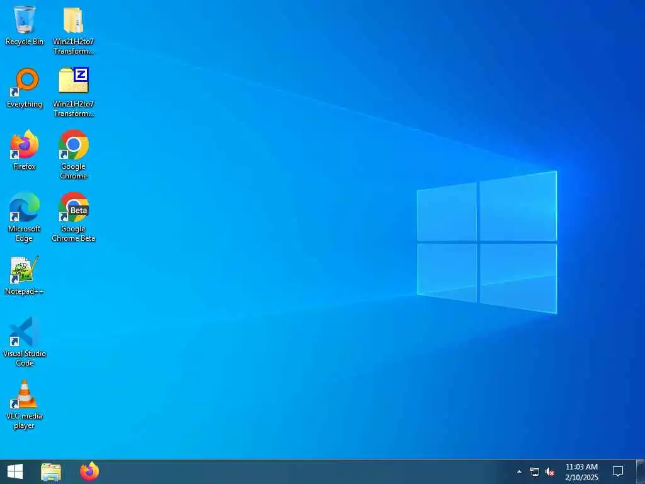
Task: Show hidden system tray icons
Action: click(519, 471)
